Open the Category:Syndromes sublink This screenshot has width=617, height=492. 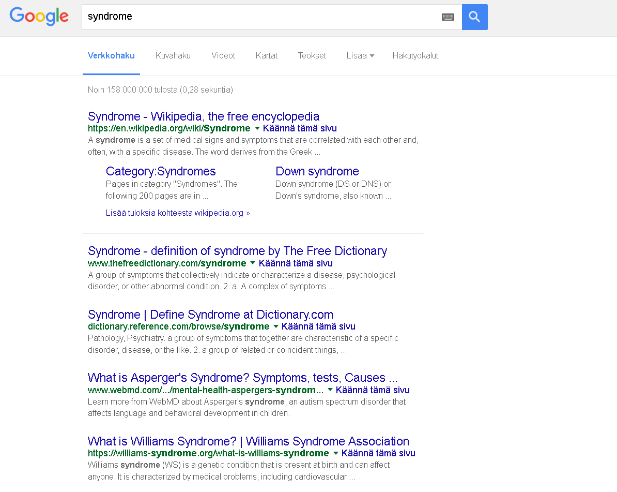(161, 171)
